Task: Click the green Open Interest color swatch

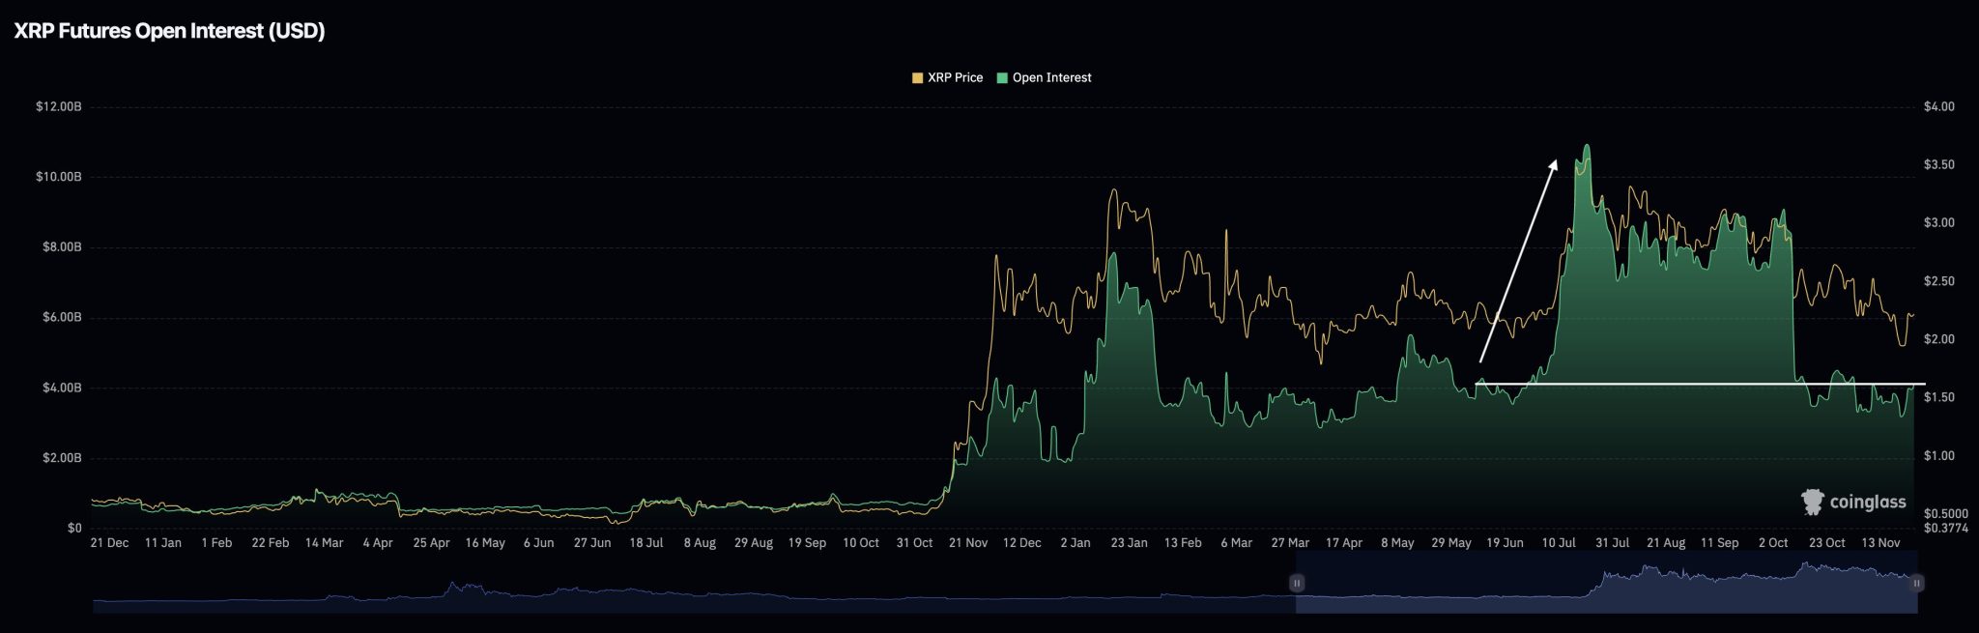Action: pyautogui.click(x=1002, y=77)
